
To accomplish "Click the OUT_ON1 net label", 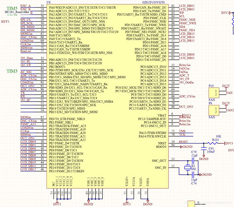I will click(x=27, y=138).
